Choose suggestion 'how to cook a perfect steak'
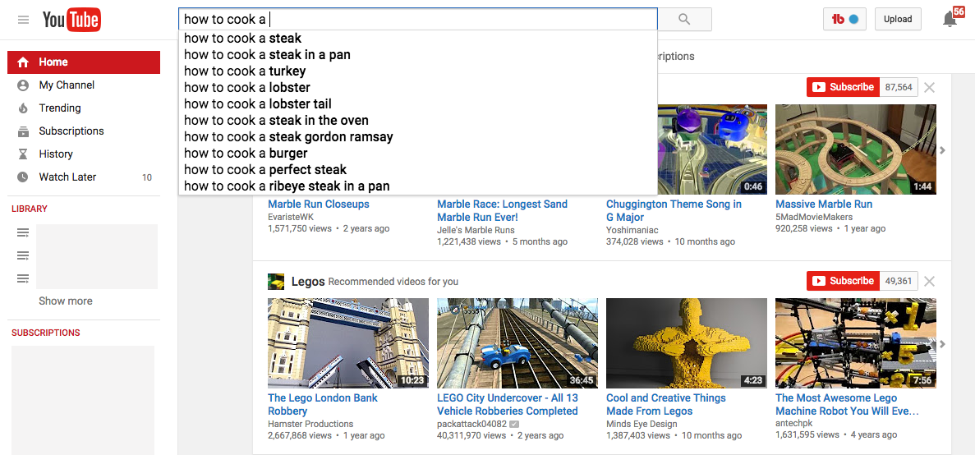 [x=418, y=170]
